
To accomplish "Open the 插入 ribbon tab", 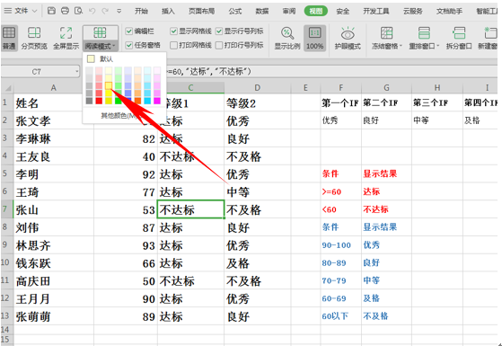I will click(168, 11).
